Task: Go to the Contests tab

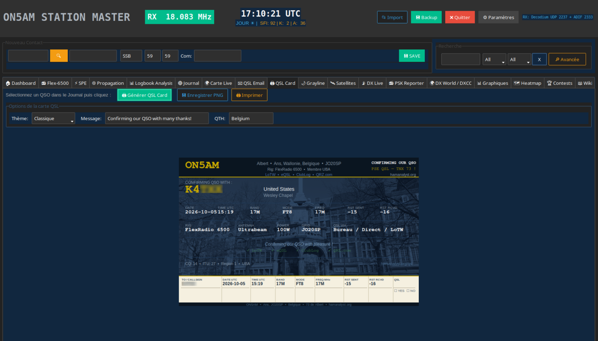Action: coord(560,83)
